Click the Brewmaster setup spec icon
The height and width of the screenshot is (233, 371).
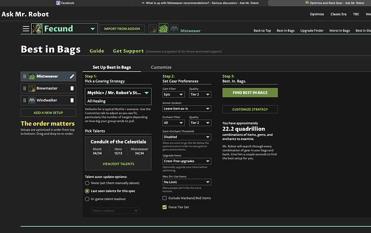click(32, 88)
